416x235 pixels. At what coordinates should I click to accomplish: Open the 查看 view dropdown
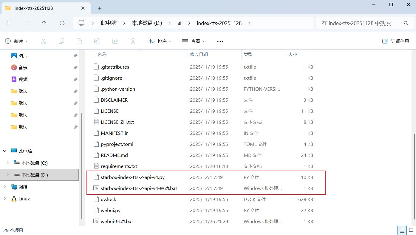click(194, 41)
